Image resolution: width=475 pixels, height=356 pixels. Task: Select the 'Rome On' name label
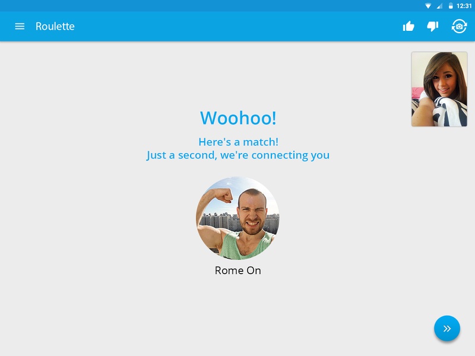[238, 271]
